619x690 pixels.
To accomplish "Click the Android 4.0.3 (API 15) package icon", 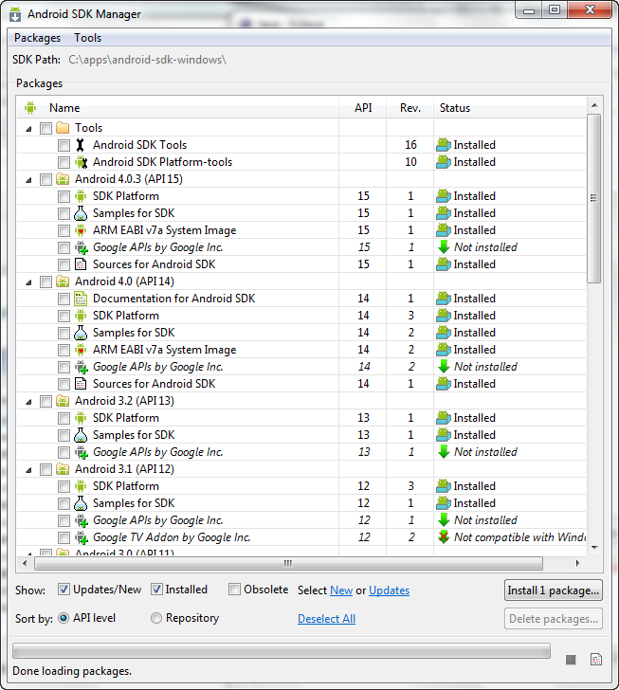I will 63,179.
